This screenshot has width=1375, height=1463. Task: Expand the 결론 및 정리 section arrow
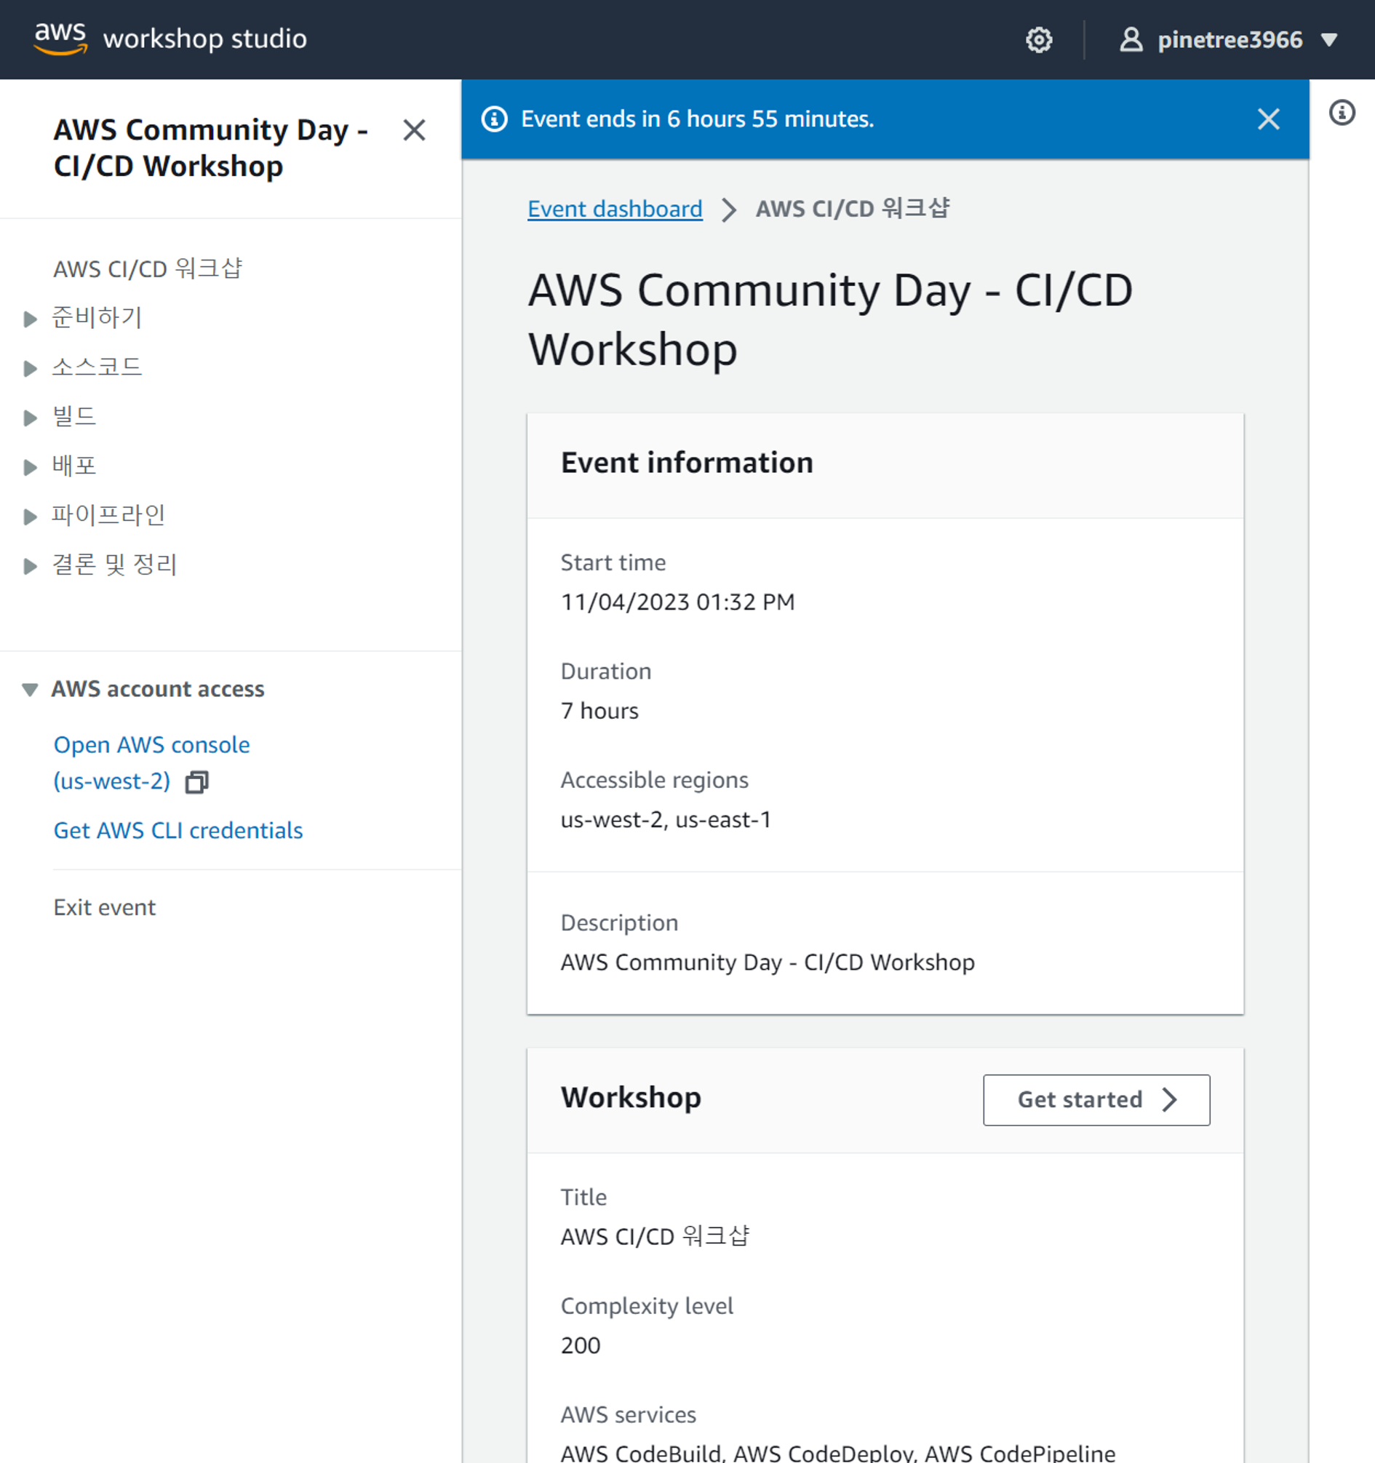(30, 565)
